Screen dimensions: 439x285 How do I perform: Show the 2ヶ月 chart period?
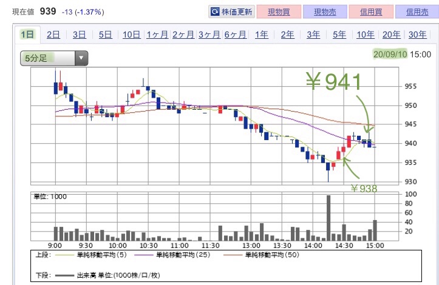[183, 35]
